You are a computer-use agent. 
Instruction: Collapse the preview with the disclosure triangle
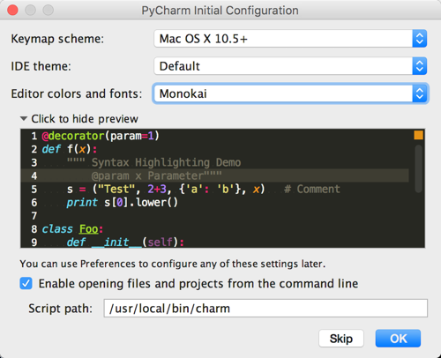[24, 119]
